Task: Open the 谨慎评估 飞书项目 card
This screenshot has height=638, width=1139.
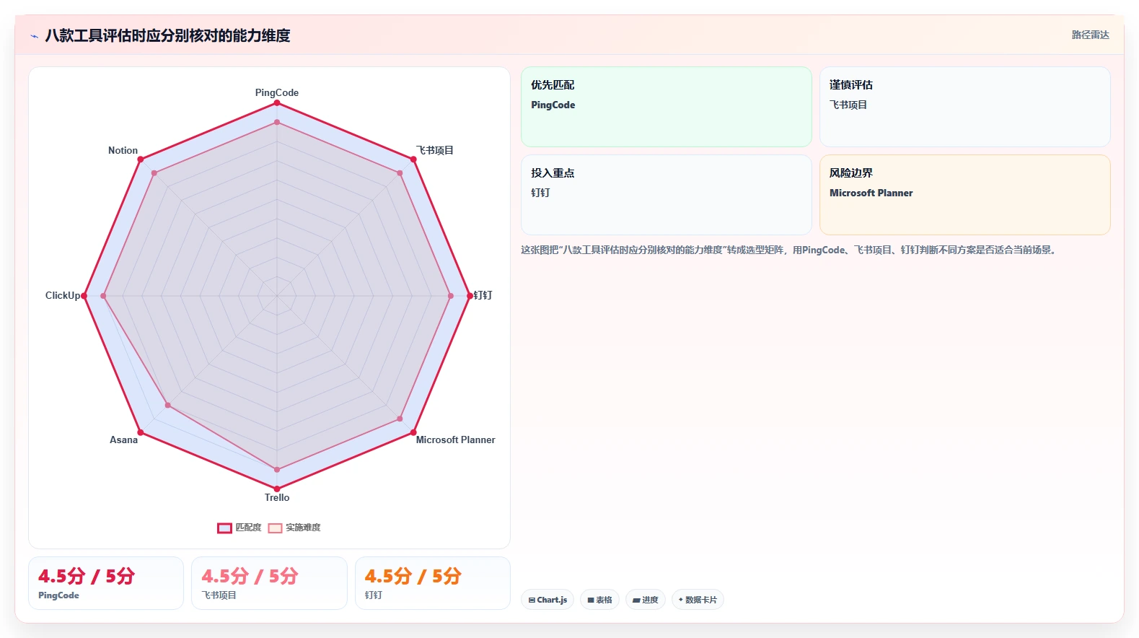Action: [x=965, y=107]
